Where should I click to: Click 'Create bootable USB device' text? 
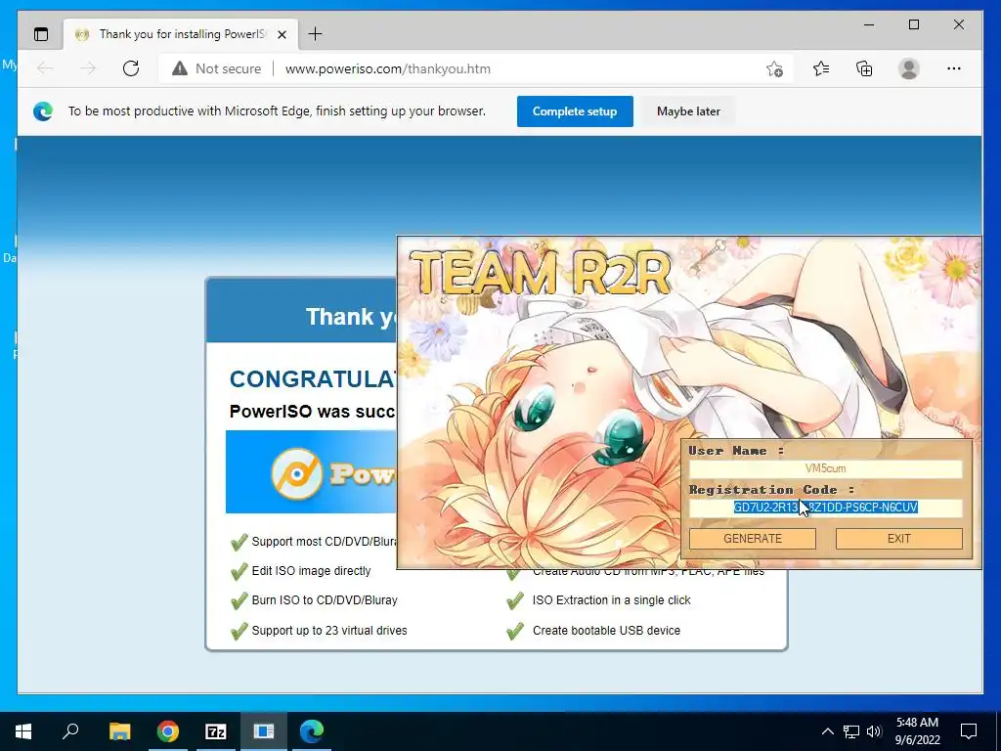(x=606, y=631)
